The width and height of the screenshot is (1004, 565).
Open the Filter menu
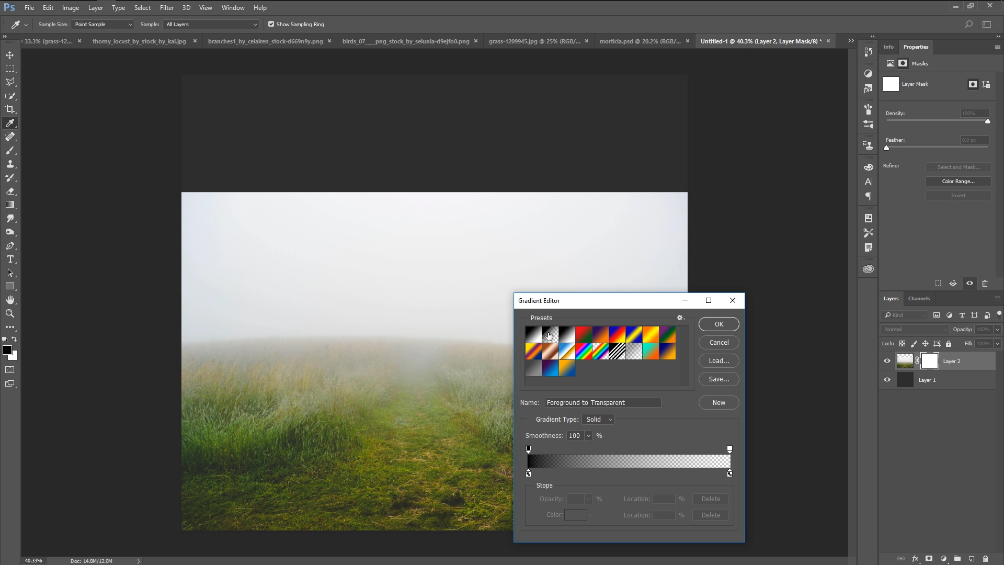(x=167, y=8)
